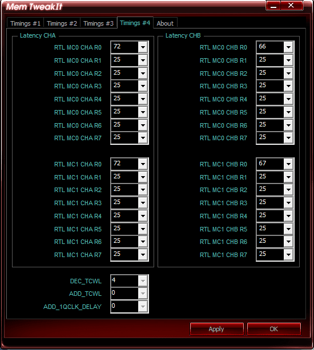314x350 pixels.
Task: Expand RTL MC1 CHB R3 dropdown
Action: point(288,203)
